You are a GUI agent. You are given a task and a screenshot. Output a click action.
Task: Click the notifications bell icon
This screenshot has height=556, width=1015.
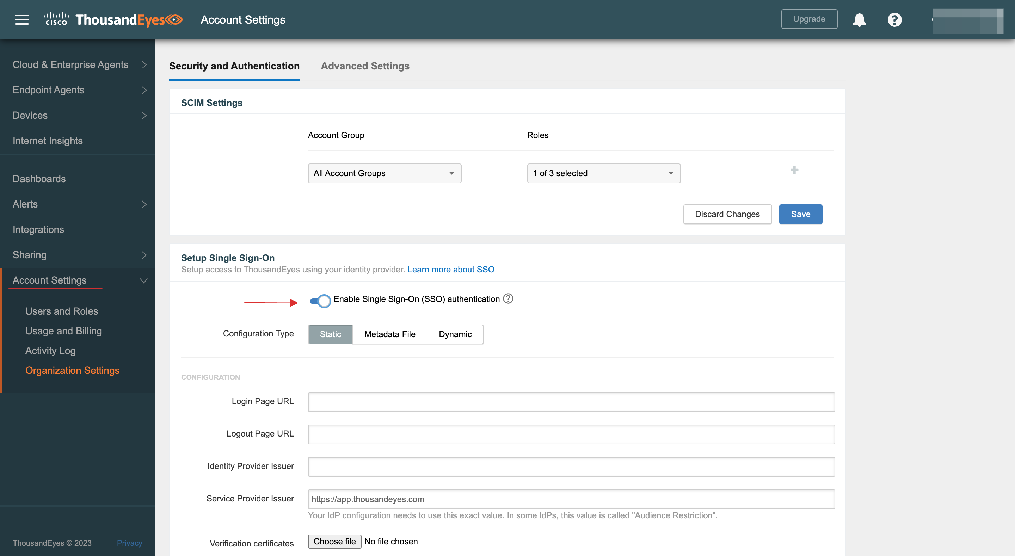pyautogui.click(x=860, y=18)
